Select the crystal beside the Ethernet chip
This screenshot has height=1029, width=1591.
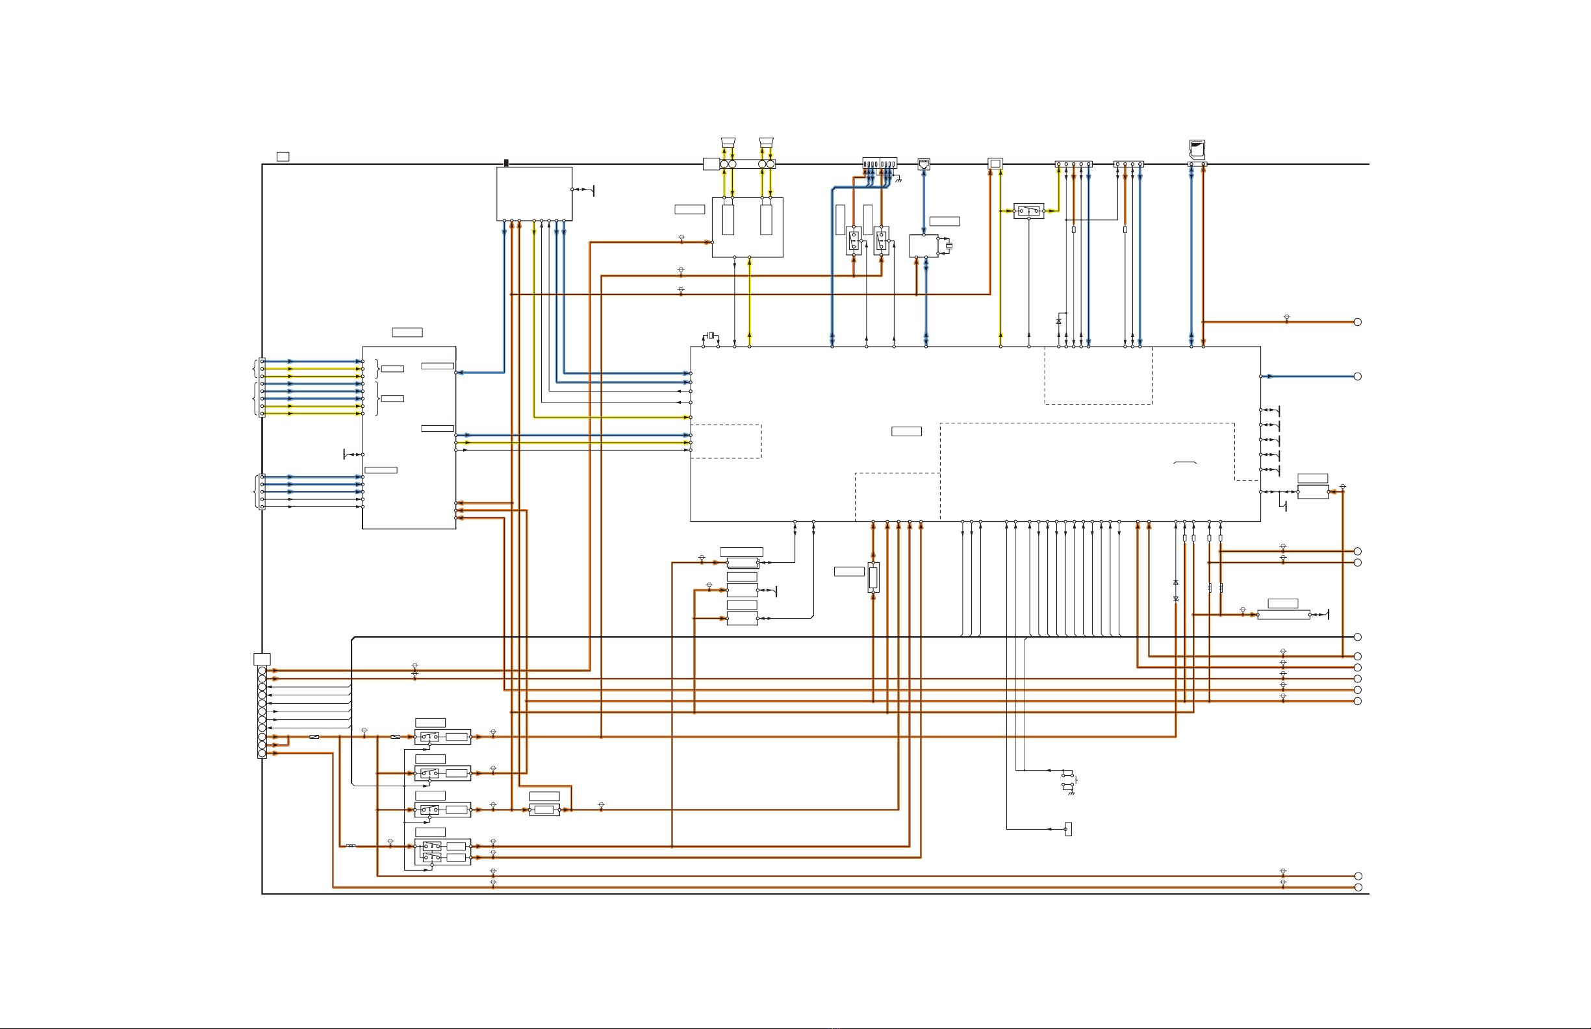[948, 246]
